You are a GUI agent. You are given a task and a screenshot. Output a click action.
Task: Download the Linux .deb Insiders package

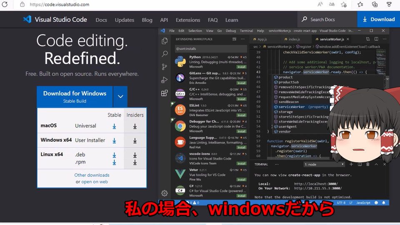click(x=135, y=155)
